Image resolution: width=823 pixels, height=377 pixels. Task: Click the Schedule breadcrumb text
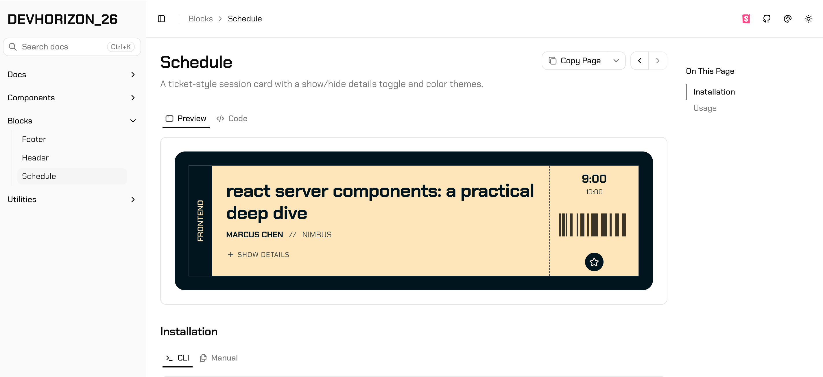point(245,19)
